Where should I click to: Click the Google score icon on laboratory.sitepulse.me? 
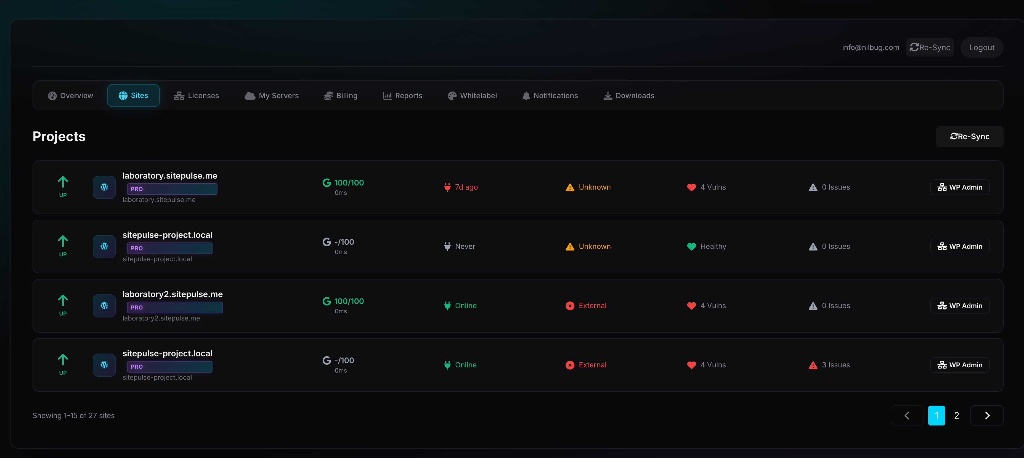[x=326, y=182]
